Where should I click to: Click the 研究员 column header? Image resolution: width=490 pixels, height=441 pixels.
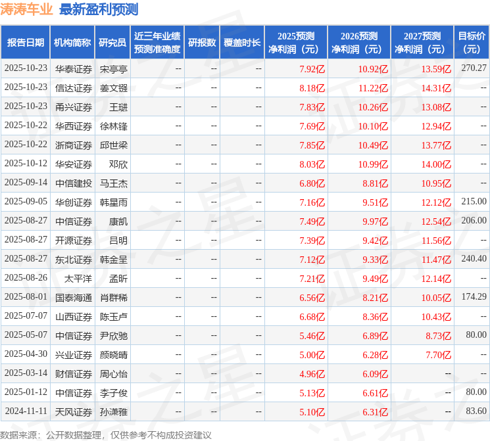point(112,43)
